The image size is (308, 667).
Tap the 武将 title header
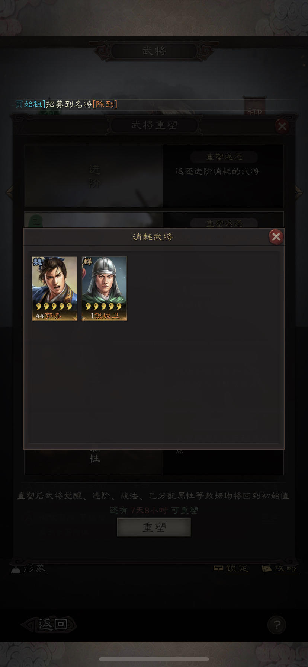click(154, 51)
